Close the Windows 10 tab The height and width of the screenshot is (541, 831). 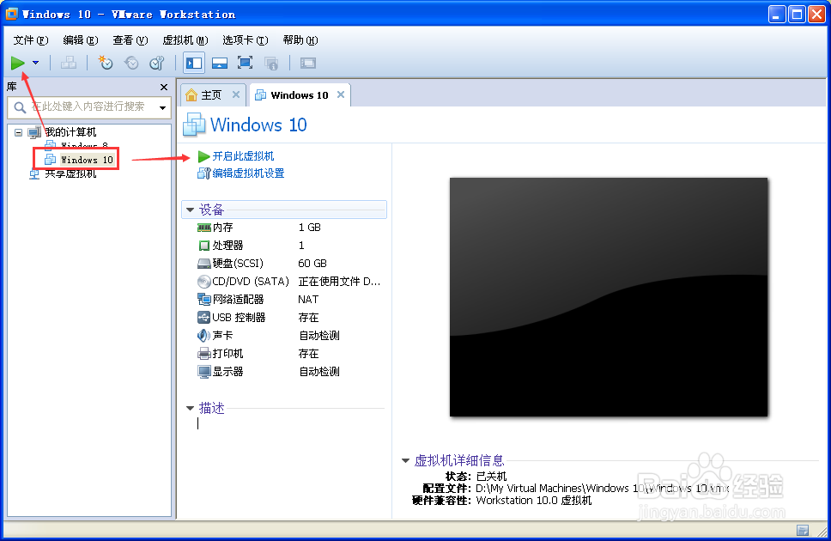point(341,94)
